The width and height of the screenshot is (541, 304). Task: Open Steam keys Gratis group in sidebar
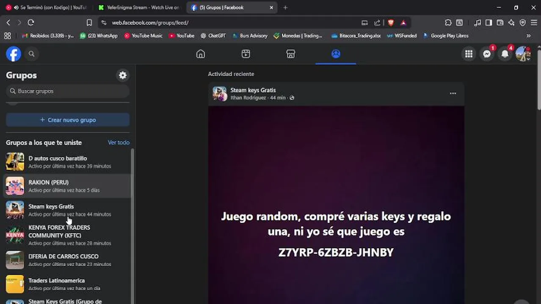pos(68,210)
